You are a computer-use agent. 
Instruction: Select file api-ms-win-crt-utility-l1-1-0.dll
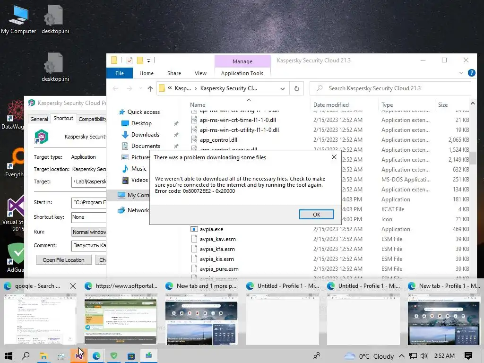(239, 130)
